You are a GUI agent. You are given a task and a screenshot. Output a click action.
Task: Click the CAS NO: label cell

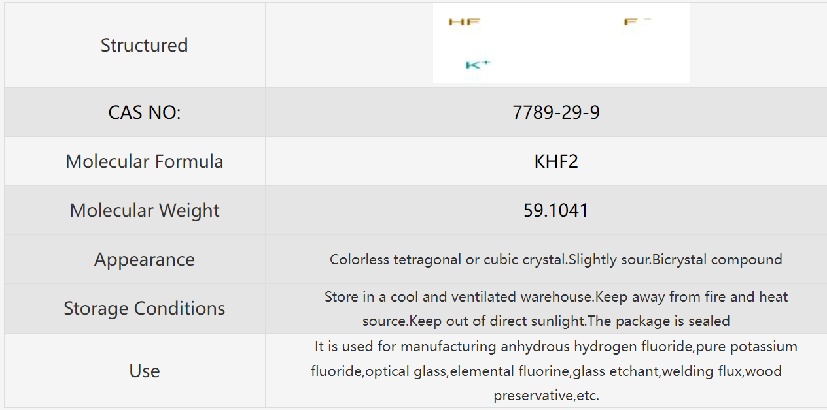click(144, 112)
